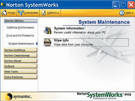
Task: Click the System Information computer icon
Action: click(48, 30)
